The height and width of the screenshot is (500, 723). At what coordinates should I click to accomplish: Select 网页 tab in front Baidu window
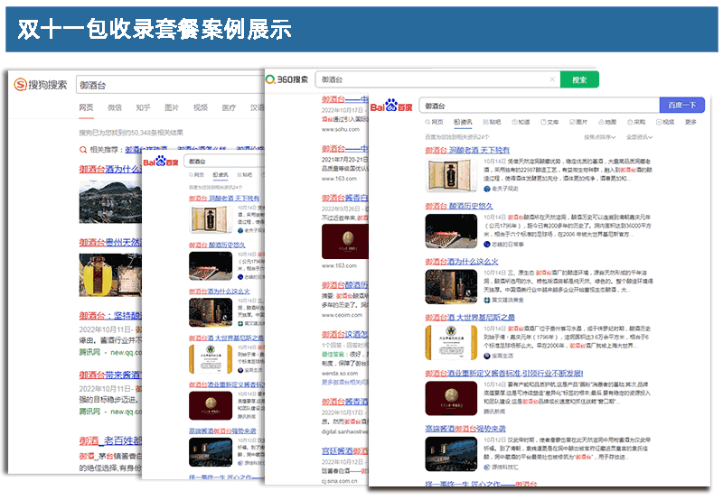click(x=434, y=122)
